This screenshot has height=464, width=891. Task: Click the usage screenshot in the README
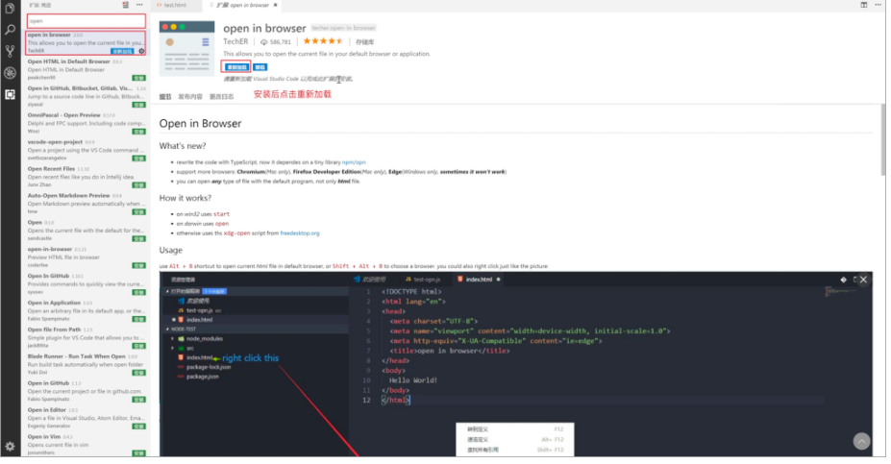coord(516,364)
